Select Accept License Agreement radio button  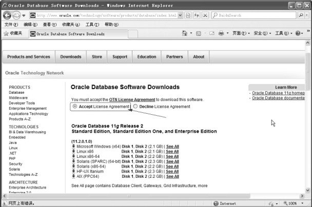pos(75,106)
